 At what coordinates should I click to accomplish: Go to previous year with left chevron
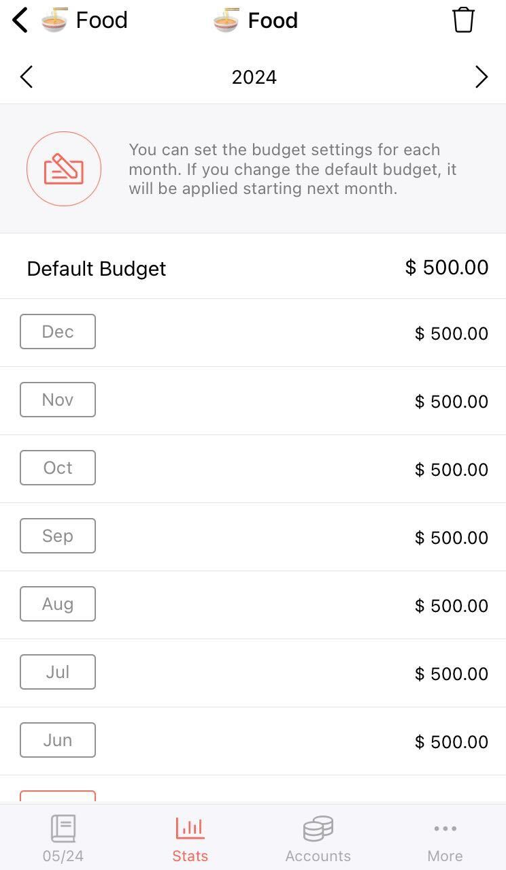tap(27, 77)
